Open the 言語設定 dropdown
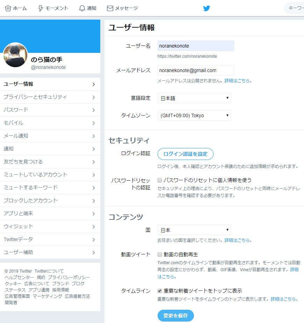304x323 pixels. [194, 98]
